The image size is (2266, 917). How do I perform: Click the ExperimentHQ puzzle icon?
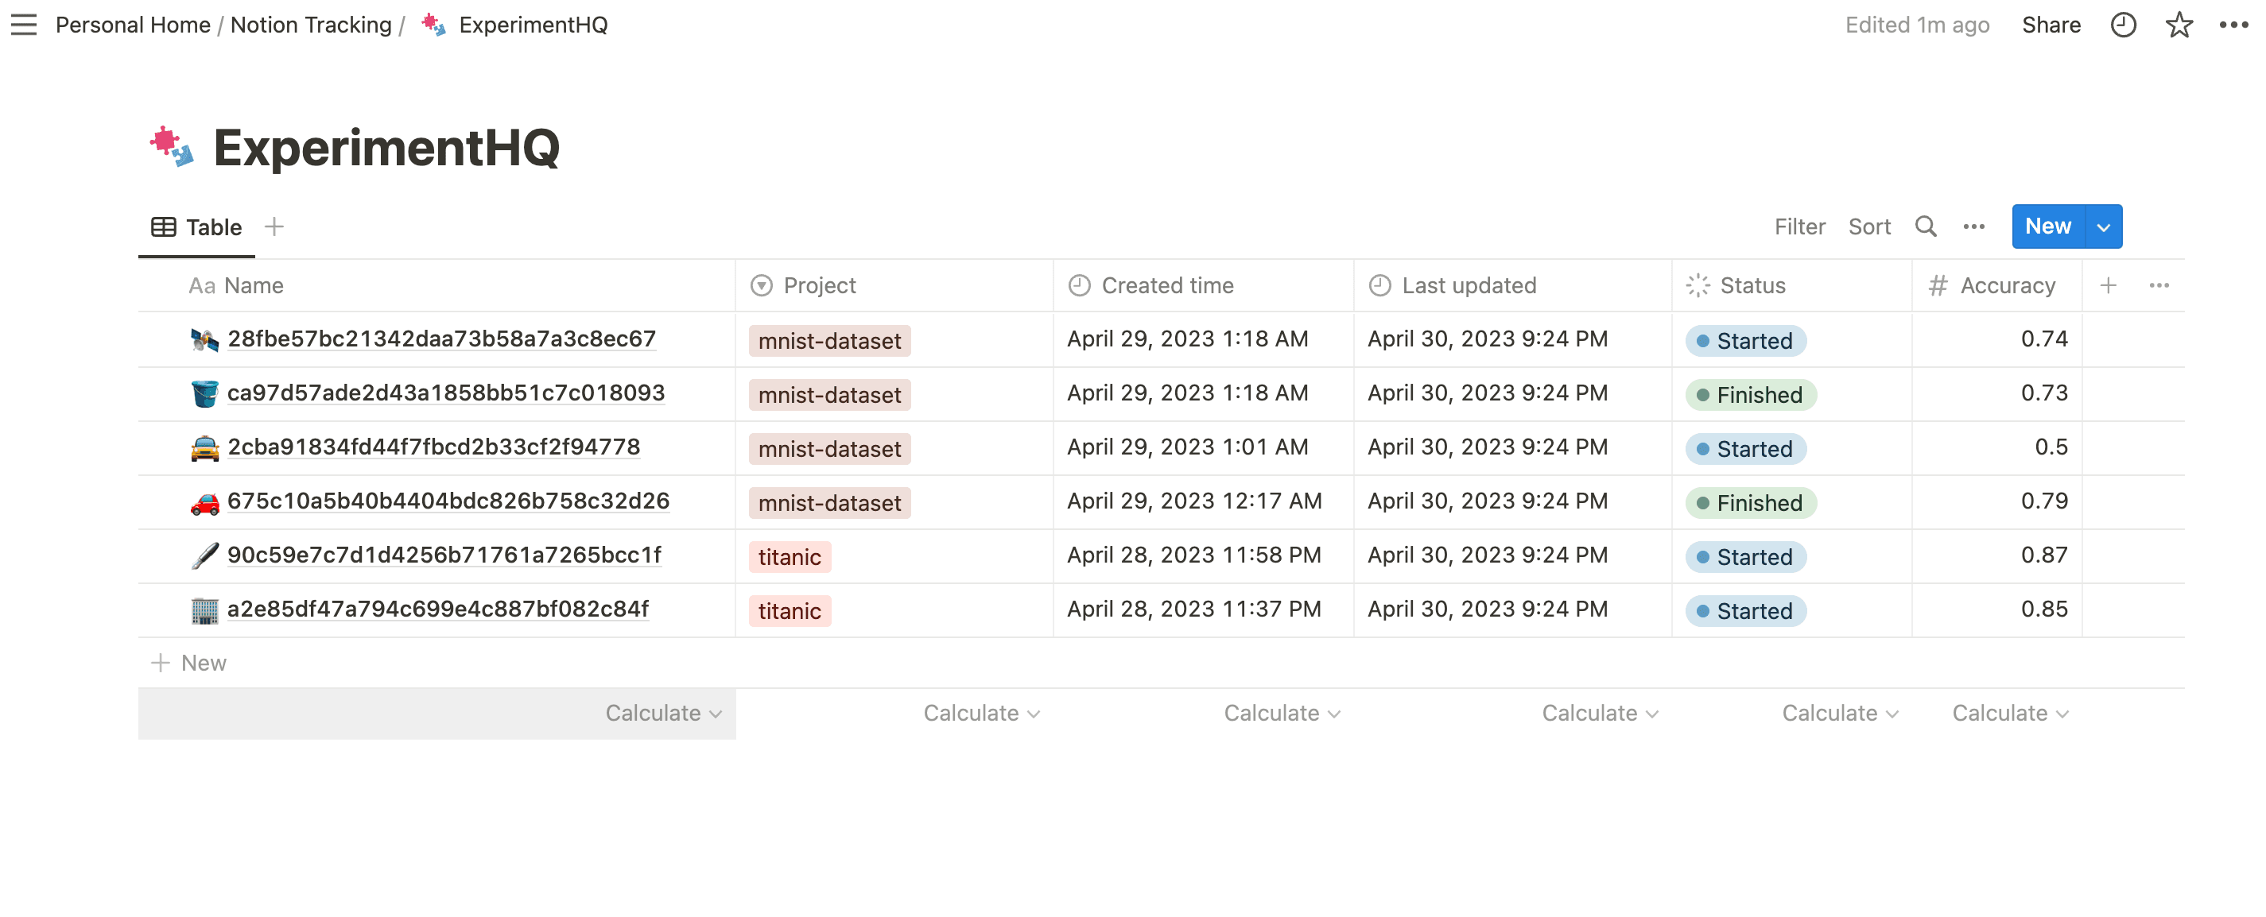(x=170, y=147)
